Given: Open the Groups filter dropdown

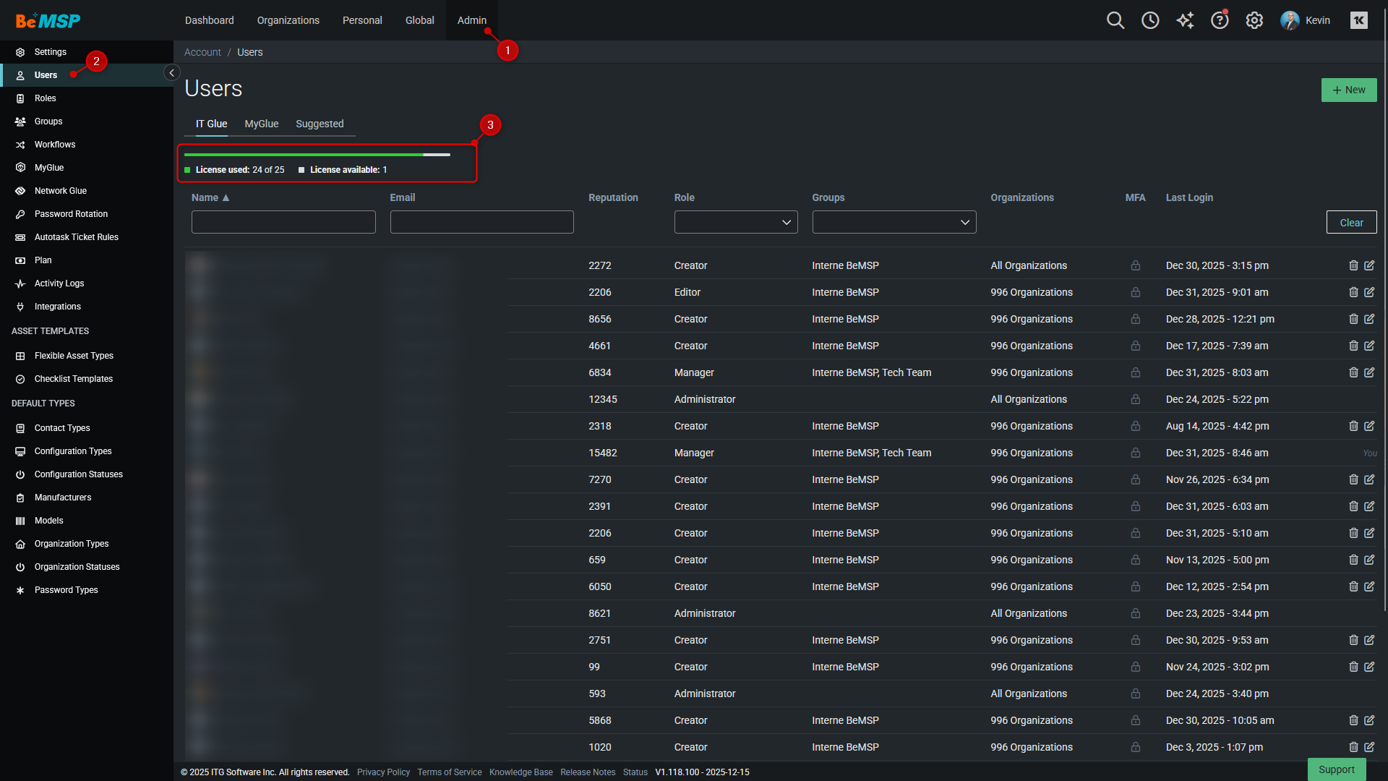Looking at the screenshot, I should point(894,222).
